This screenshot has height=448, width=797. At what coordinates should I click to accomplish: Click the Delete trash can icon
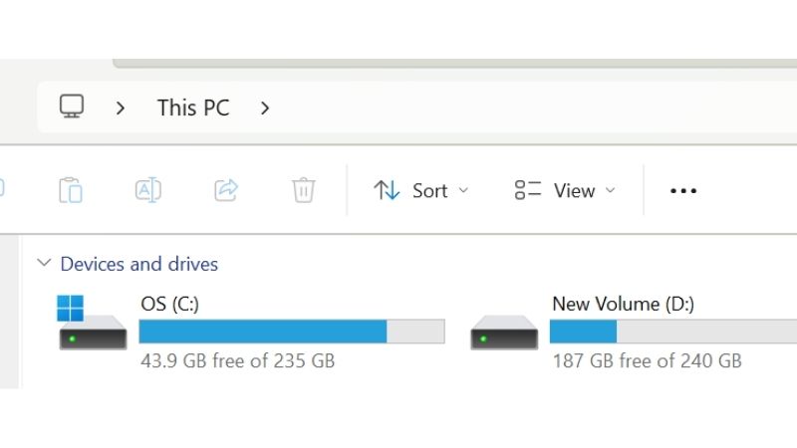coord(304,190)
